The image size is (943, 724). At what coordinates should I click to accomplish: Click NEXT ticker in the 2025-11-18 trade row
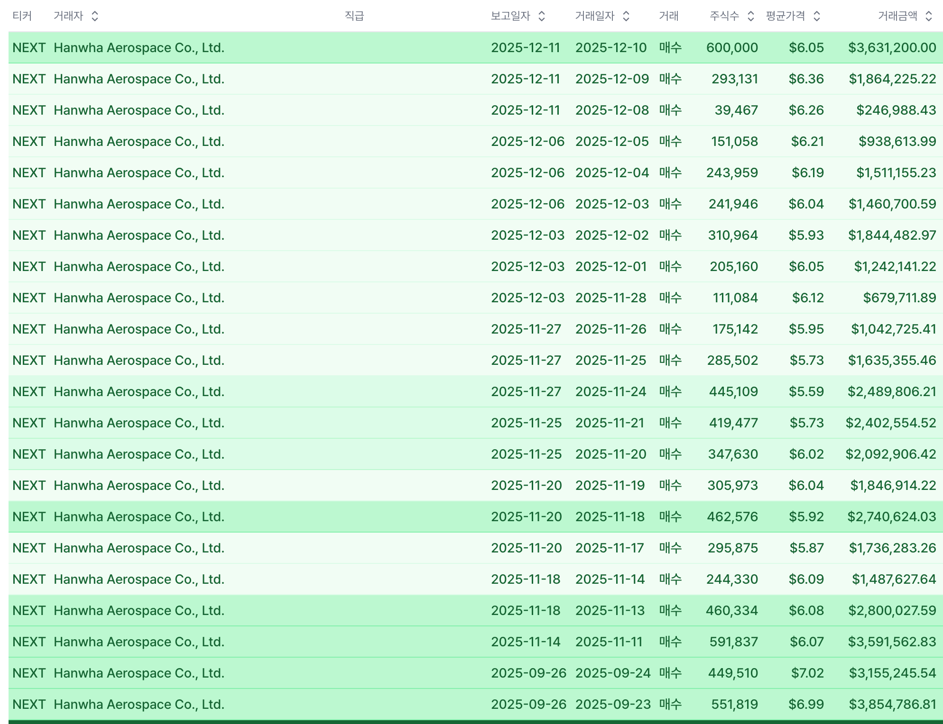pos(29,517)
